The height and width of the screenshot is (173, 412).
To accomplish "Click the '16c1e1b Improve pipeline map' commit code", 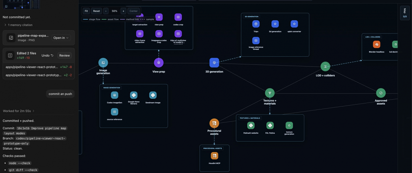I will pos(41,128).
